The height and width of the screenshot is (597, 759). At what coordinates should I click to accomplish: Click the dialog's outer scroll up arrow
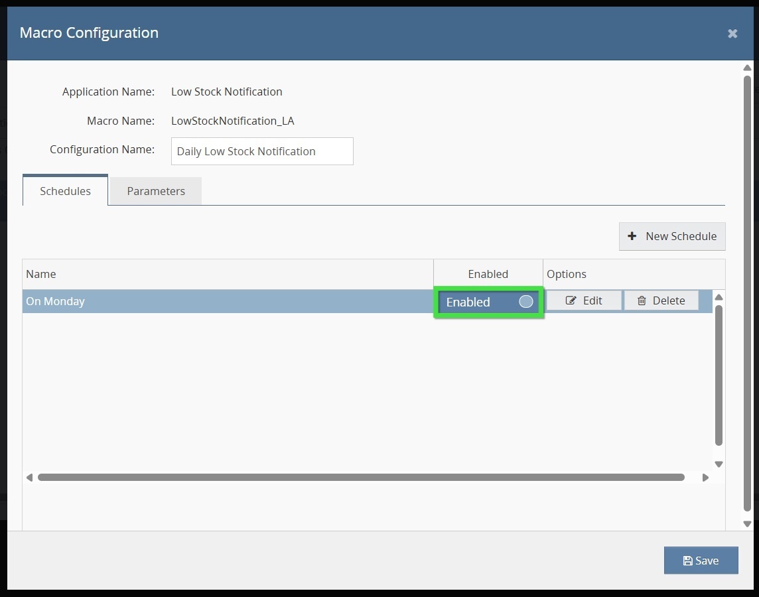748,68
